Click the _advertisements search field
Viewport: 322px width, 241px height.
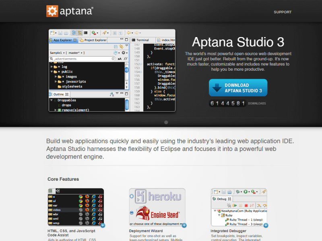click(82, 59)
